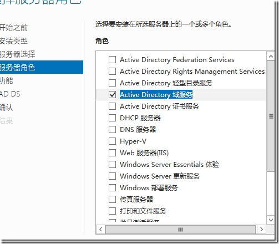Select the Active Directory Federation Services label

click(x=177, y=60)
